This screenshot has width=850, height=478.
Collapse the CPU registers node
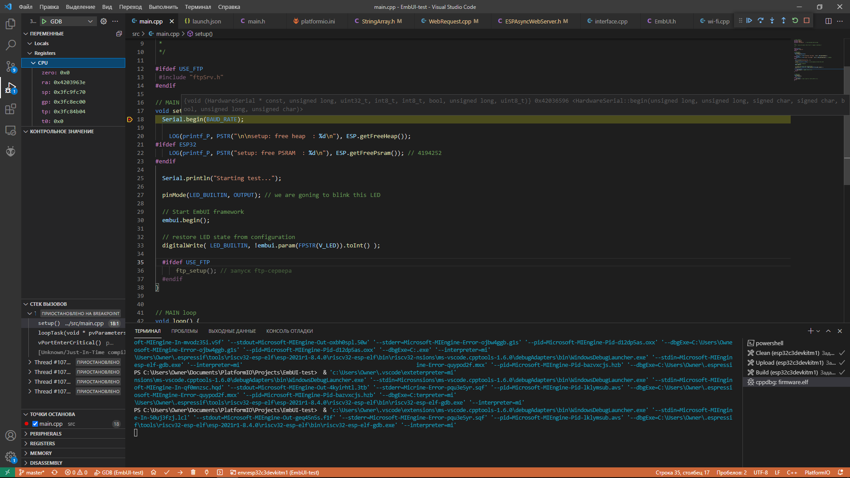coord(33,63)
